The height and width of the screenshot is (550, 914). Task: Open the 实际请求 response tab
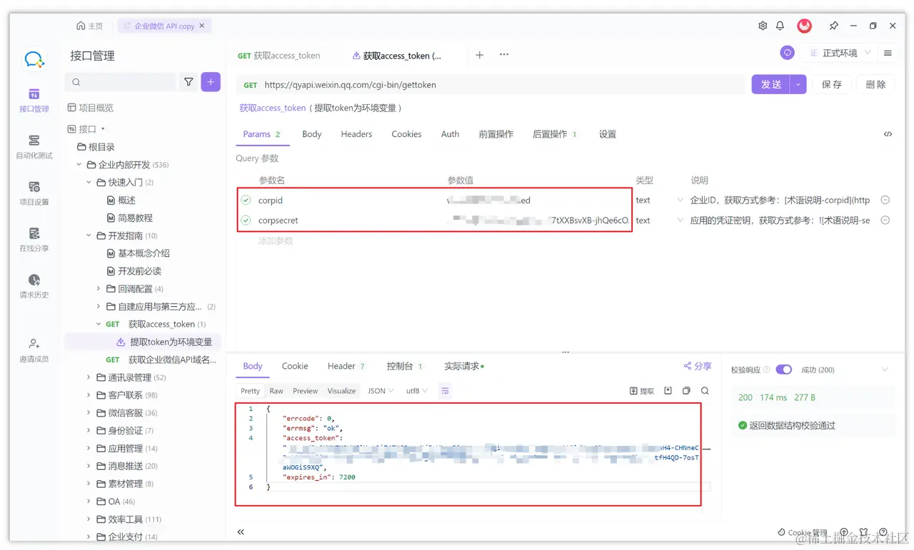click(x=464, y=366)
